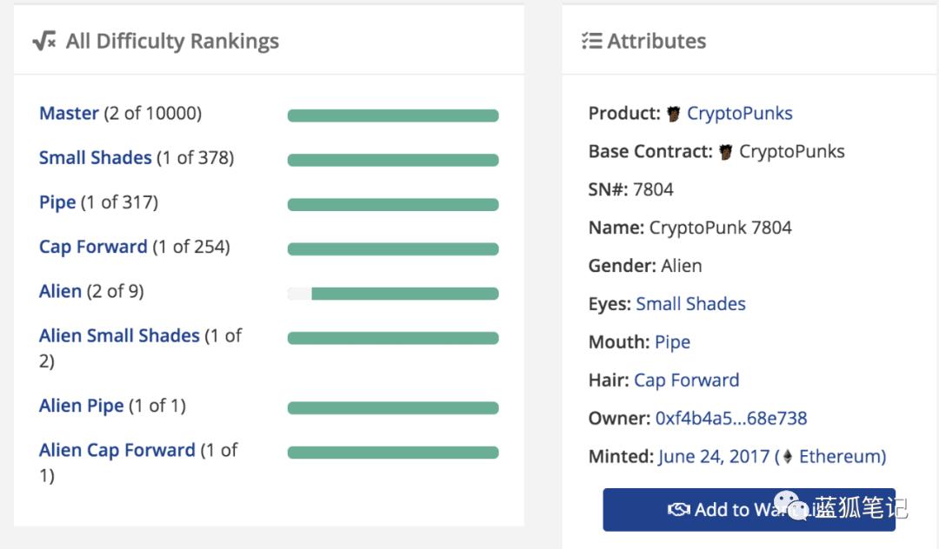Open the Alien Cap Forward ranking link

[x=117, y=450]
